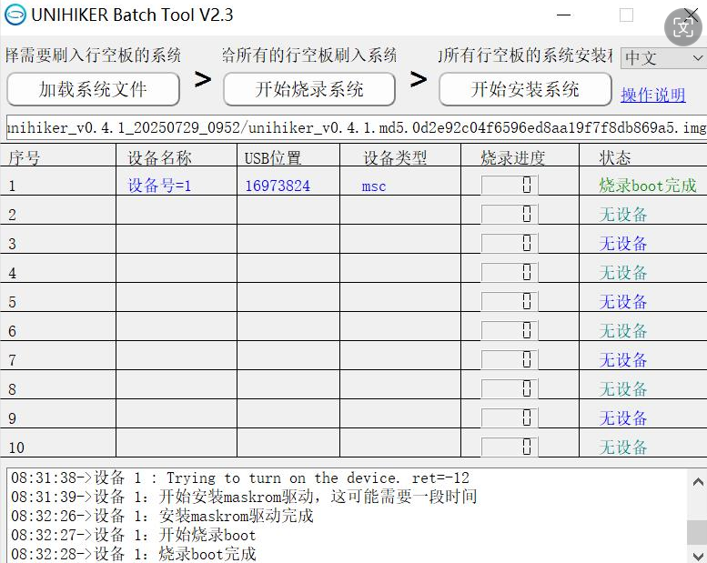Minimize the Batch Tool window

click(563, 15)
